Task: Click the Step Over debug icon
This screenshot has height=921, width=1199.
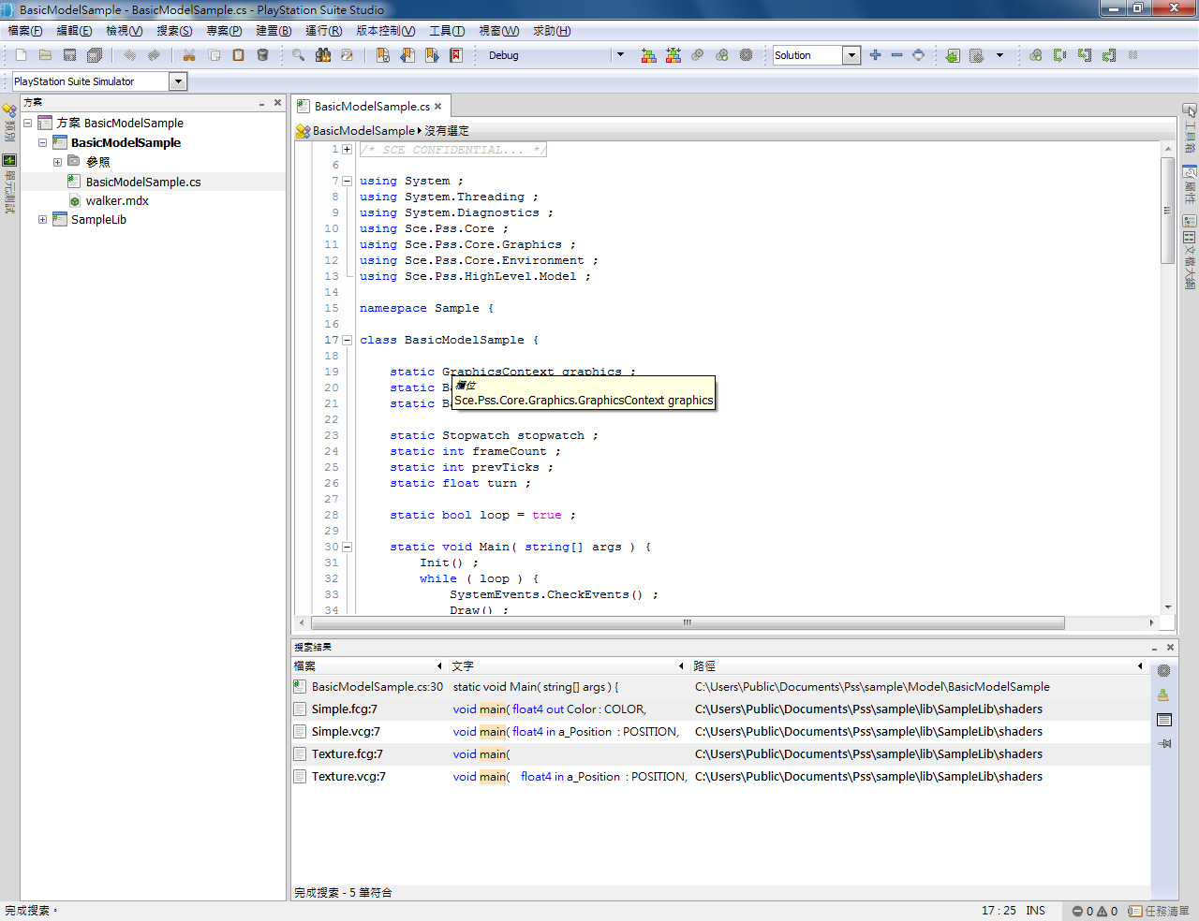Action: (1059, 55)
